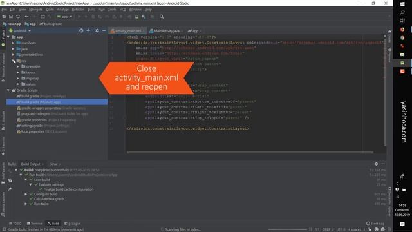Expand the Configure build node
Image resolution: width=412 pixels, height=232 pixels.
point(26,194)
